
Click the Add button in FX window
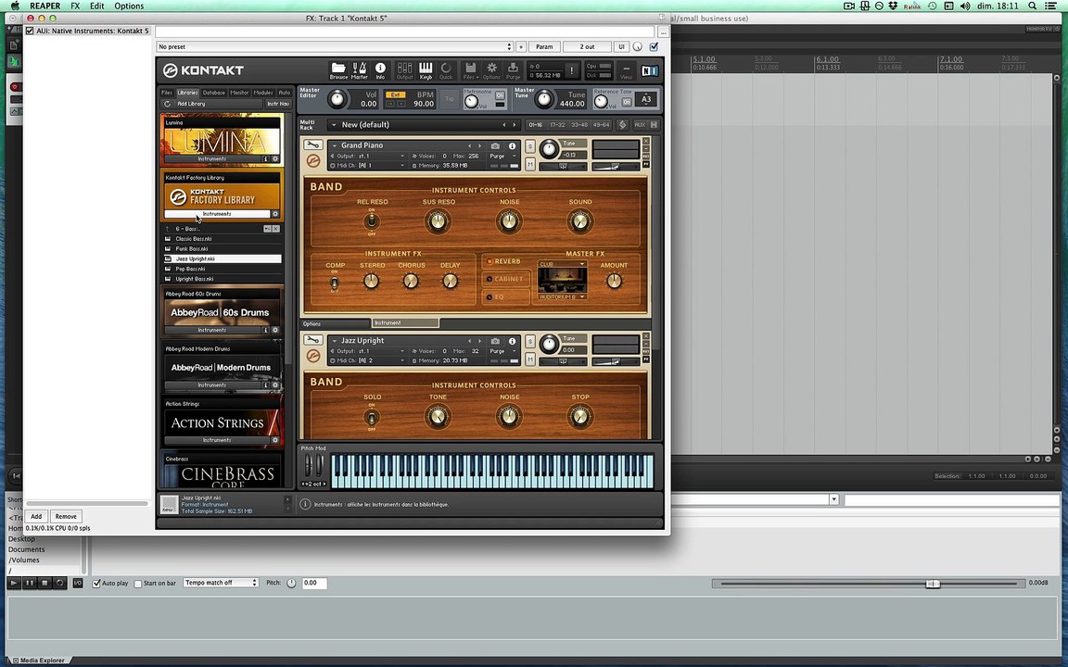pos(36,517)
